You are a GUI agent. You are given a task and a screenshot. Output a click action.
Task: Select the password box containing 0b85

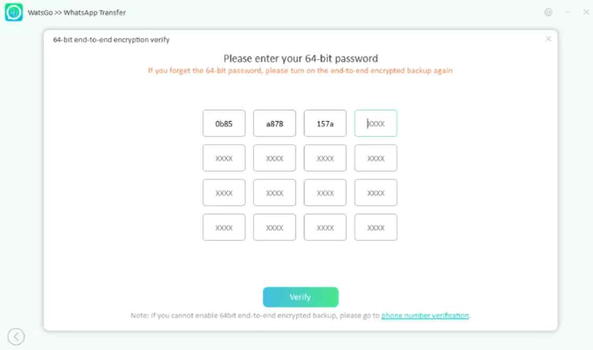coord(223,123)
